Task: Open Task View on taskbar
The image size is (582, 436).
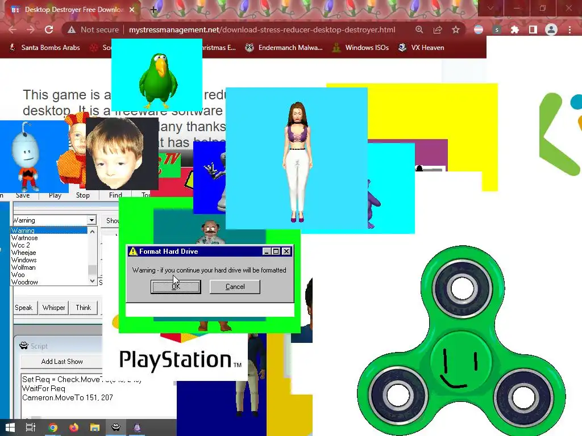Action: (x=31, y=427)
